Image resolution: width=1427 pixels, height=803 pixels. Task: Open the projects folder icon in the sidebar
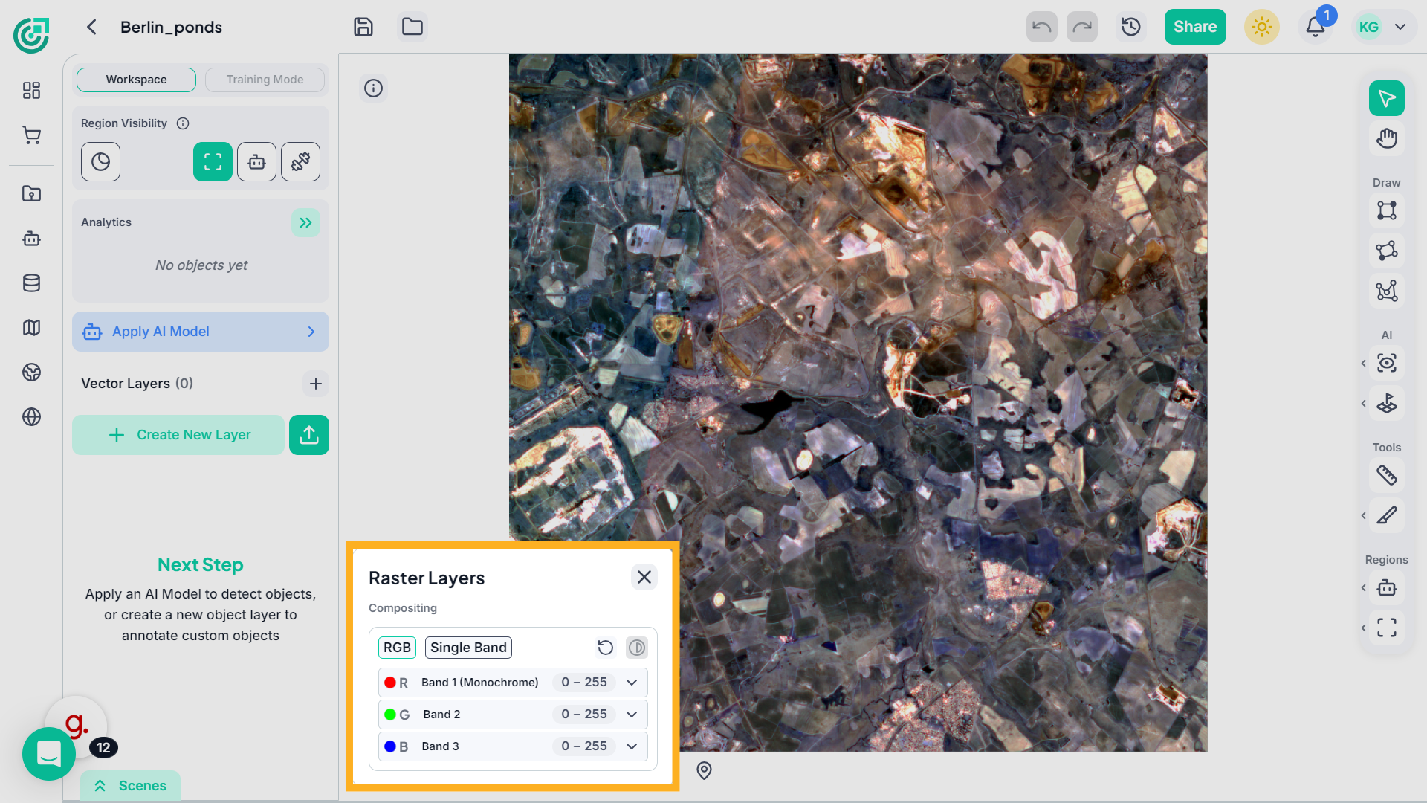31,194
